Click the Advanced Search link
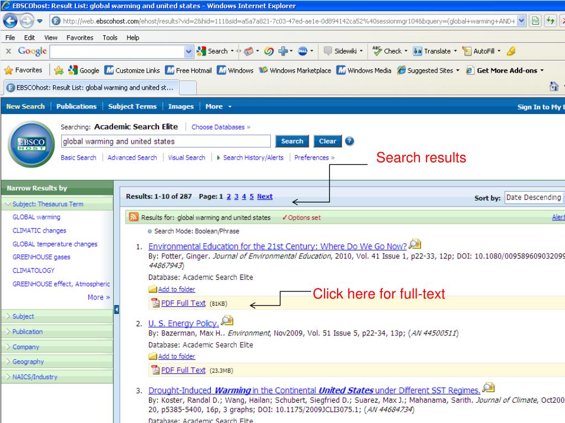Viewport: 565px width, 423px height. coord(132,158)
